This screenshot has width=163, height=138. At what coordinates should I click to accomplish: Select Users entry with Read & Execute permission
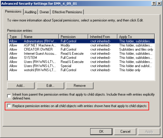coord(81,62)
